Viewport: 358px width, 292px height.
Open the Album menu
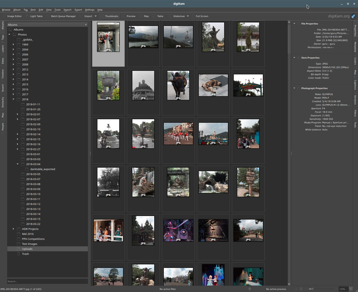pyautogui.click(x=17, y=10)
